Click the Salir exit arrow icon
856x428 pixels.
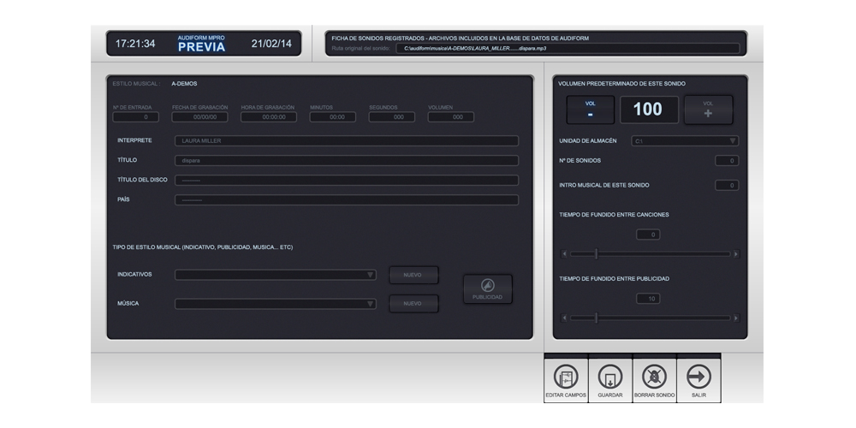pyautogui.click(x=698, y=381)
